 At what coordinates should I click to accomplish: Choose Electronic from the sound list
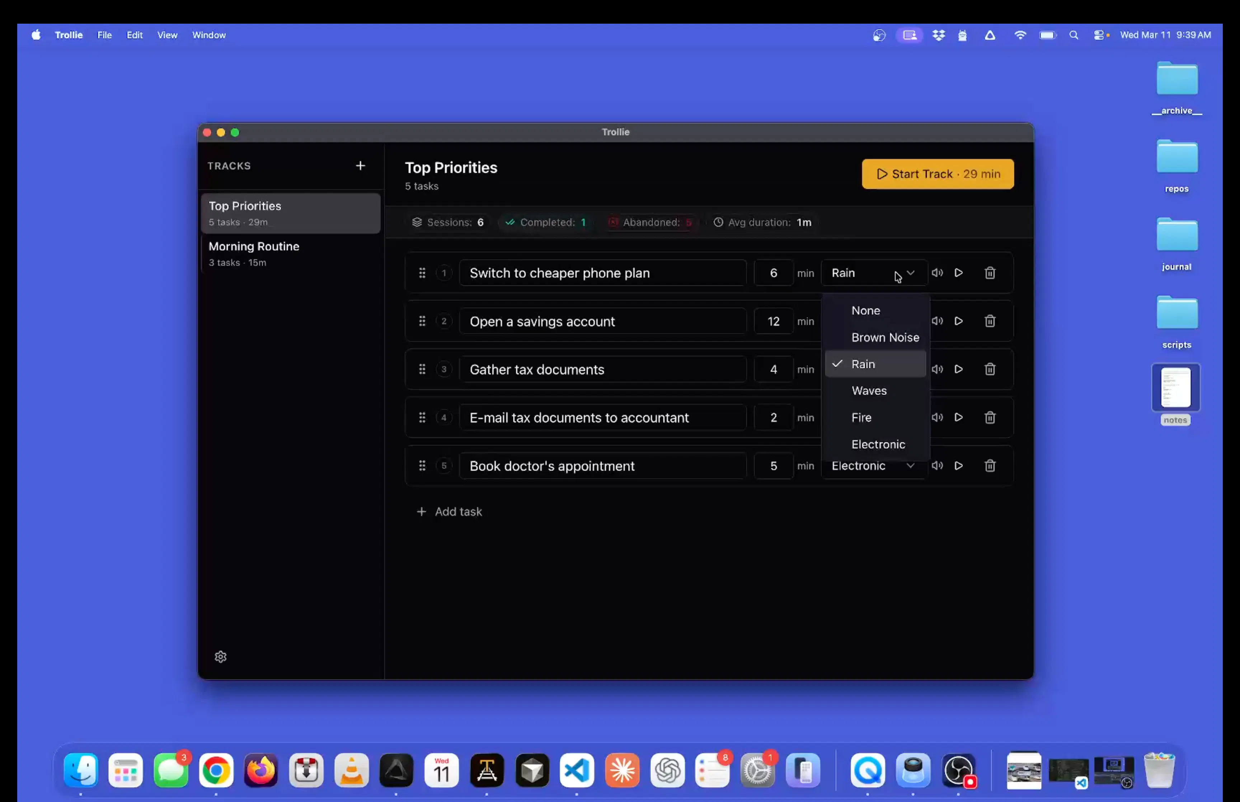click(x=876, y=444)
